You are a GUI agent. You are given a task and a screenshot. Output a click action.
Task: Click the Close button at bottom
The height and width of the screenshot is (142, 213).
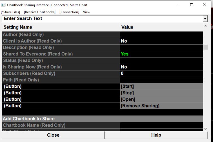coord(53,135)
